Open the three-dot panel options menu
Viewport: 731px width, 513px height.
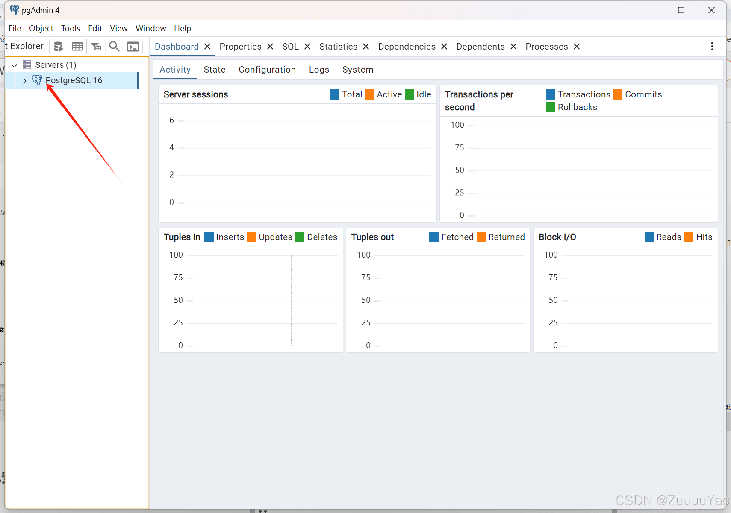click(712, 46)
